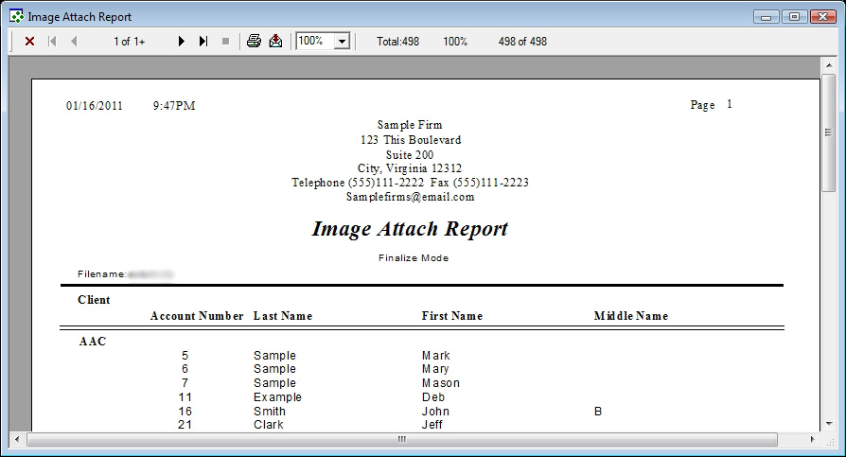846x457 pixels.
Task: Click the vertical scrollbar thumb
Action: click(829, 132)
